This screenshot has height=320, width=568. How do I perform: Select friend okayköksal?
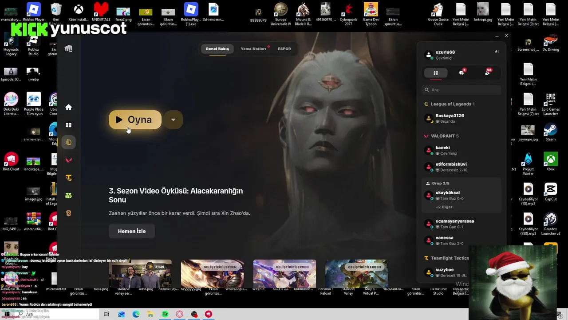click(461, 196)
